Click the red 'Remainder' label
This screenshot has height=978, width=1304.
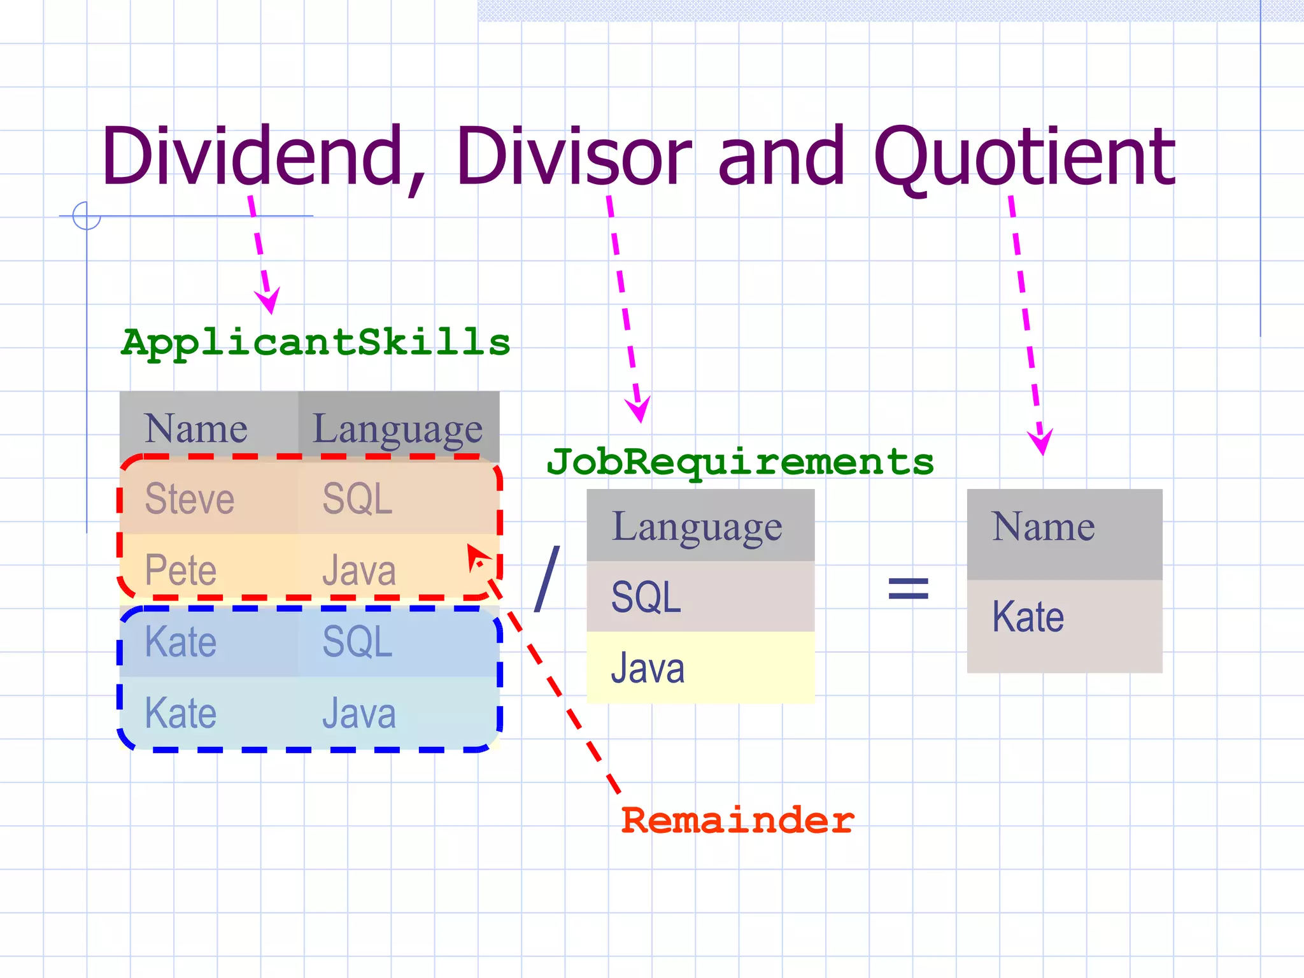(737, 820)
